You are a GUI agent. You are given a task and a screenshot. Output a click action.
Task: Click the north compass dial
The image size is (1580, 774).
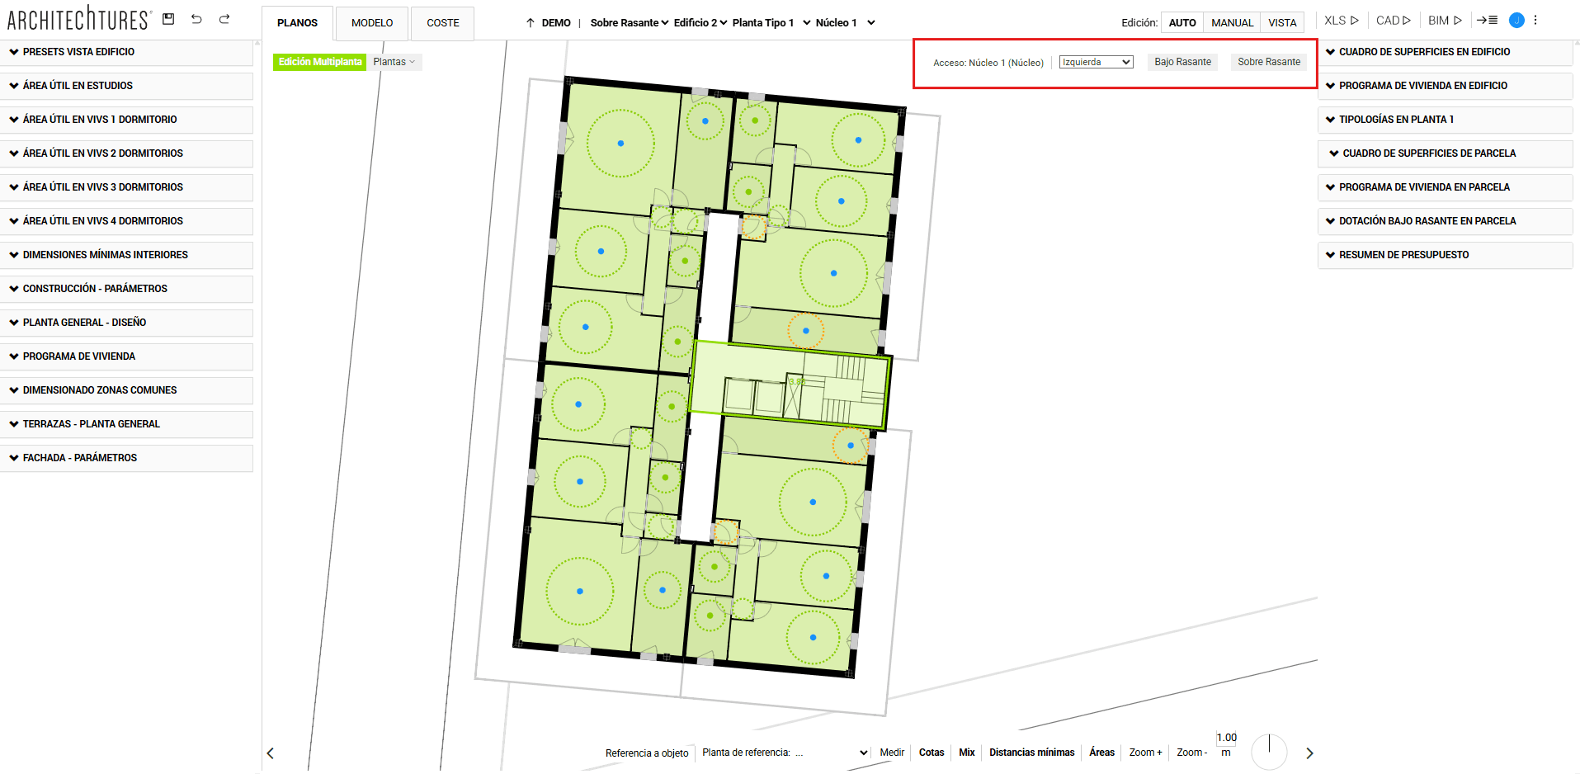[1269, 751]
